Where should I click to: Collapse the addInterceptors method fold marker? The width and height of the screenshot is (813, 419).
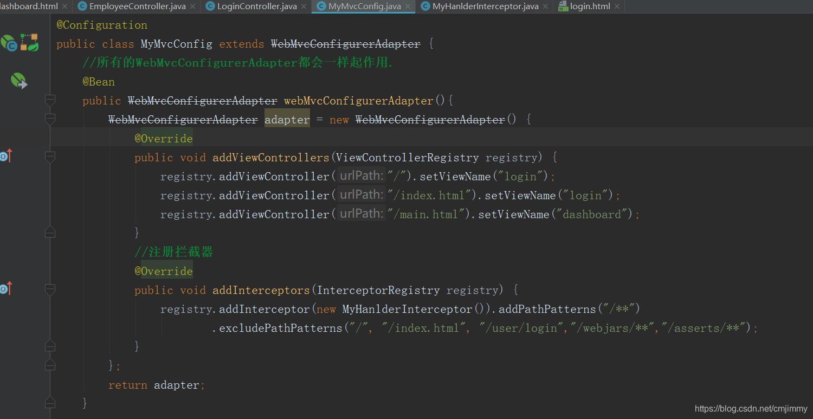tap(50, 290)
